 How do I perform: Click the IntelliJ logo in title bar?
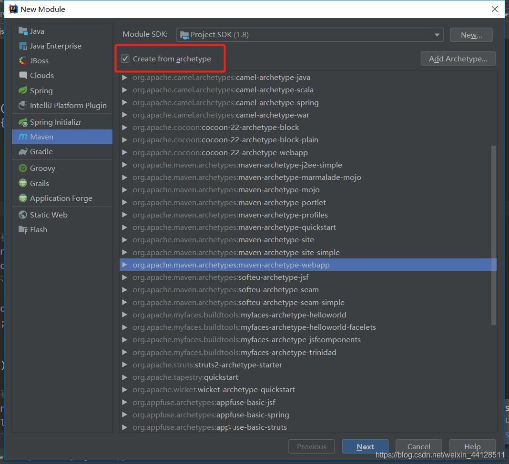coord(13,9)
